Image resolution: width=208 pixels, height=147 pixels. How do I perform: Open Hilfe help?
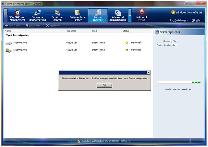coord(196,20)
